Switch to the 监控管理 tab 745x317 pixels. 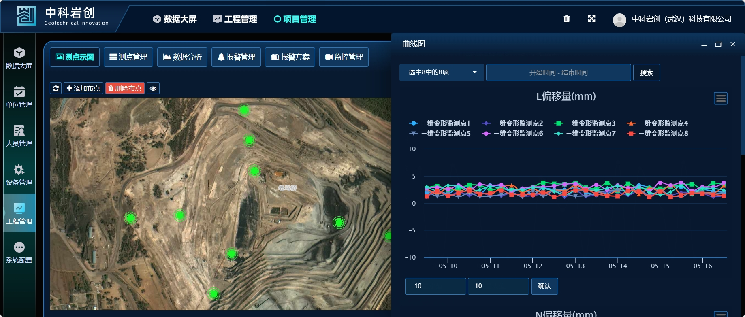pyautogui.click(x=344, y=57)
